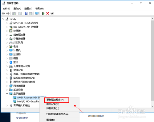The image size is (154, 122).
Task: Expand the DVD/CD-ROM 驱动器 node
Action: tap(7, 23)
